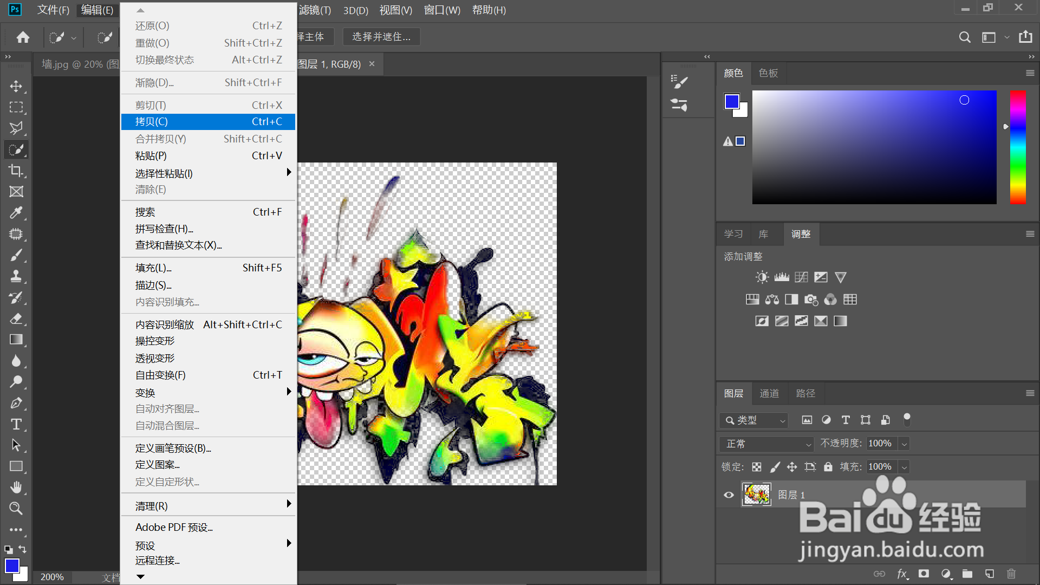Toggle lock transparent pixels button
This screenshot has height=585, width=1040.
[757, 467]
